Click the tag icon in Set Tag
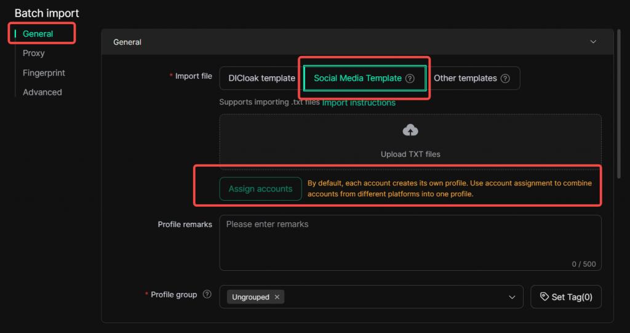 pyautogui.click(x=544, y=297)
